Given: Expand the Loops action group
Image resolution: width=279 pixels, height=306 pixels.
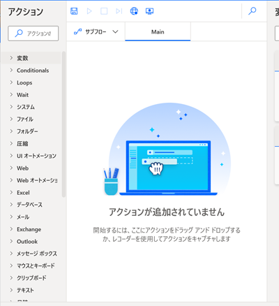Looking at the screenshot, I should pyautogui.click(x=31, y=82).
